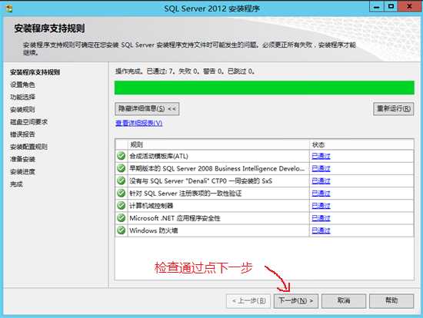Select 完成 step in sidebar
The image size is (423, 318).
coord(16,184)
